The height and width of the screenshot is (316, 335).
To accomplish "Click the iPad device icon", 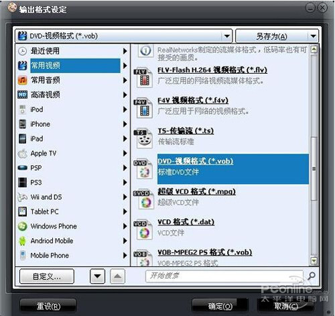I will 22,139.
